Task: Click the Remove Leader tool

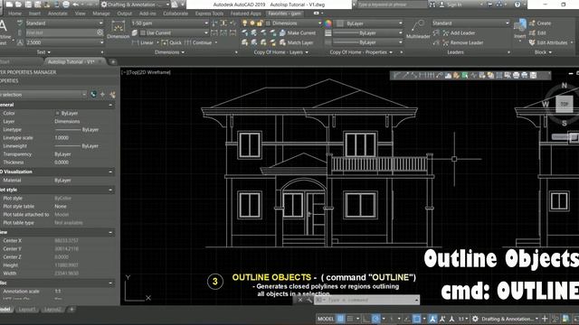Action: [462, 42]
